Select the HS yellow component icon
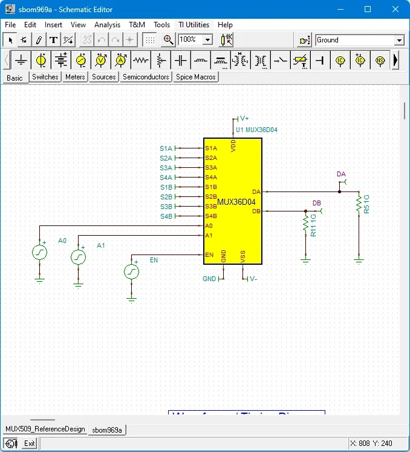410x452 pixels. coord(380,60)
